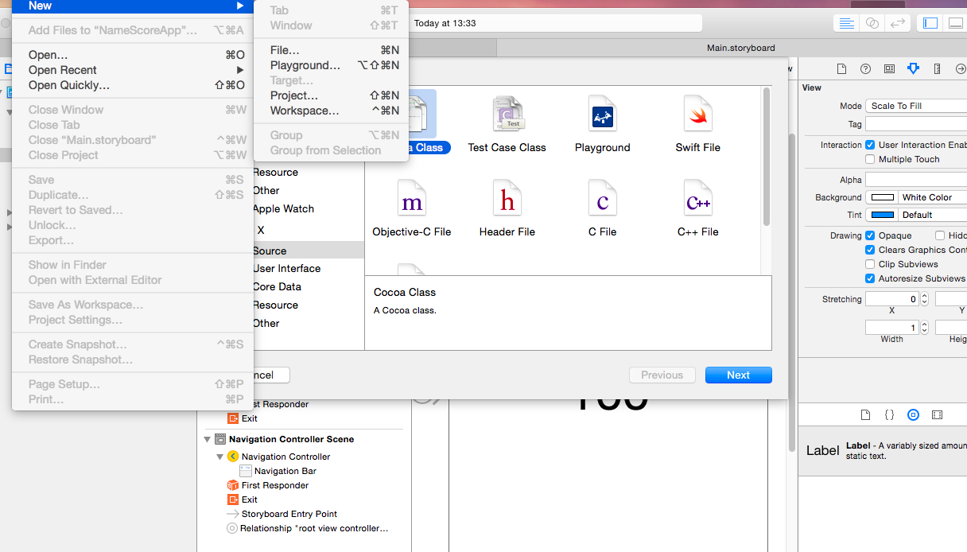Show the Object library
Screen dimensions: 967x552
tap(913, 414)
